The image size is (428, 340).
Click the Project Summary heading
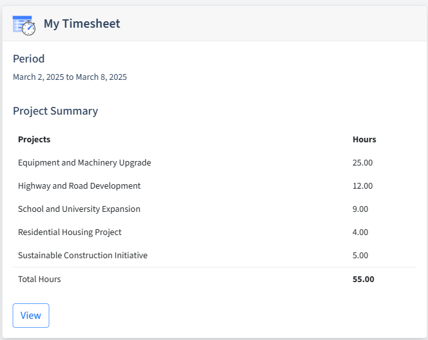point(55,111)
